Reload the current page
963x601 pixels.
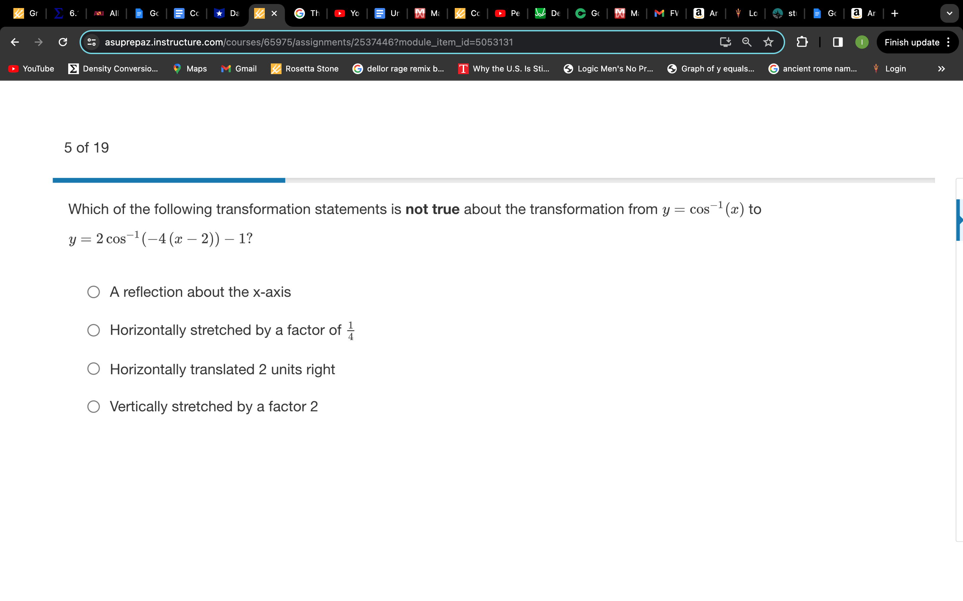[63, 42]
